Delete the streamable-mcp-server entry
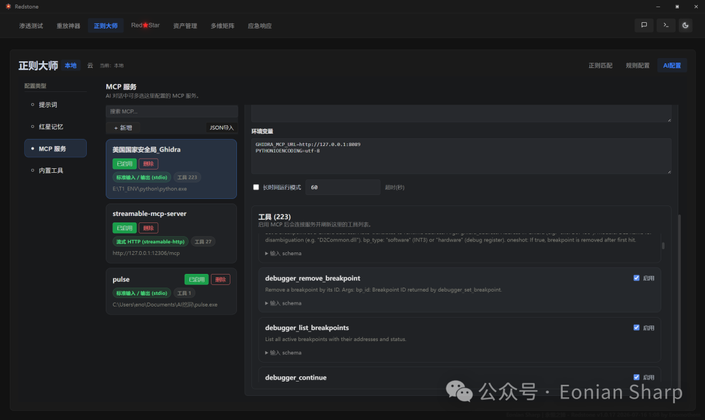Viewport: 705px width, 420px height. pos(148,228)
